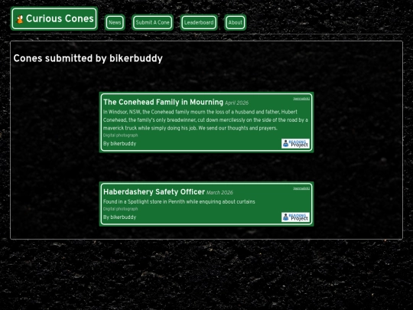
Task: Click 'Digital photograph' on Haberdashery card
Action: [120, 209]
